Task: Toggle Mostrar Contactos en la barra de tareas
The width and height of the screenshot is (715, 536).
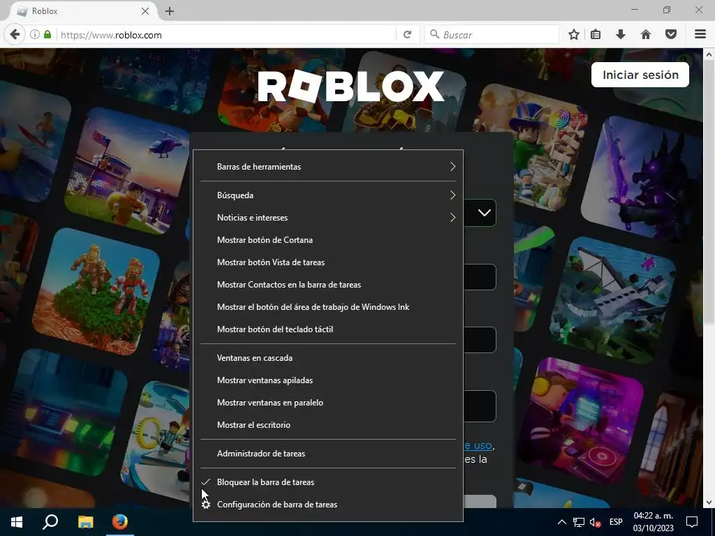Action: pyautogui.click(x=328, y=285)
